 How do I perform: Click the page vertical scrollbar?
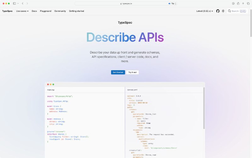coord(251,22)
